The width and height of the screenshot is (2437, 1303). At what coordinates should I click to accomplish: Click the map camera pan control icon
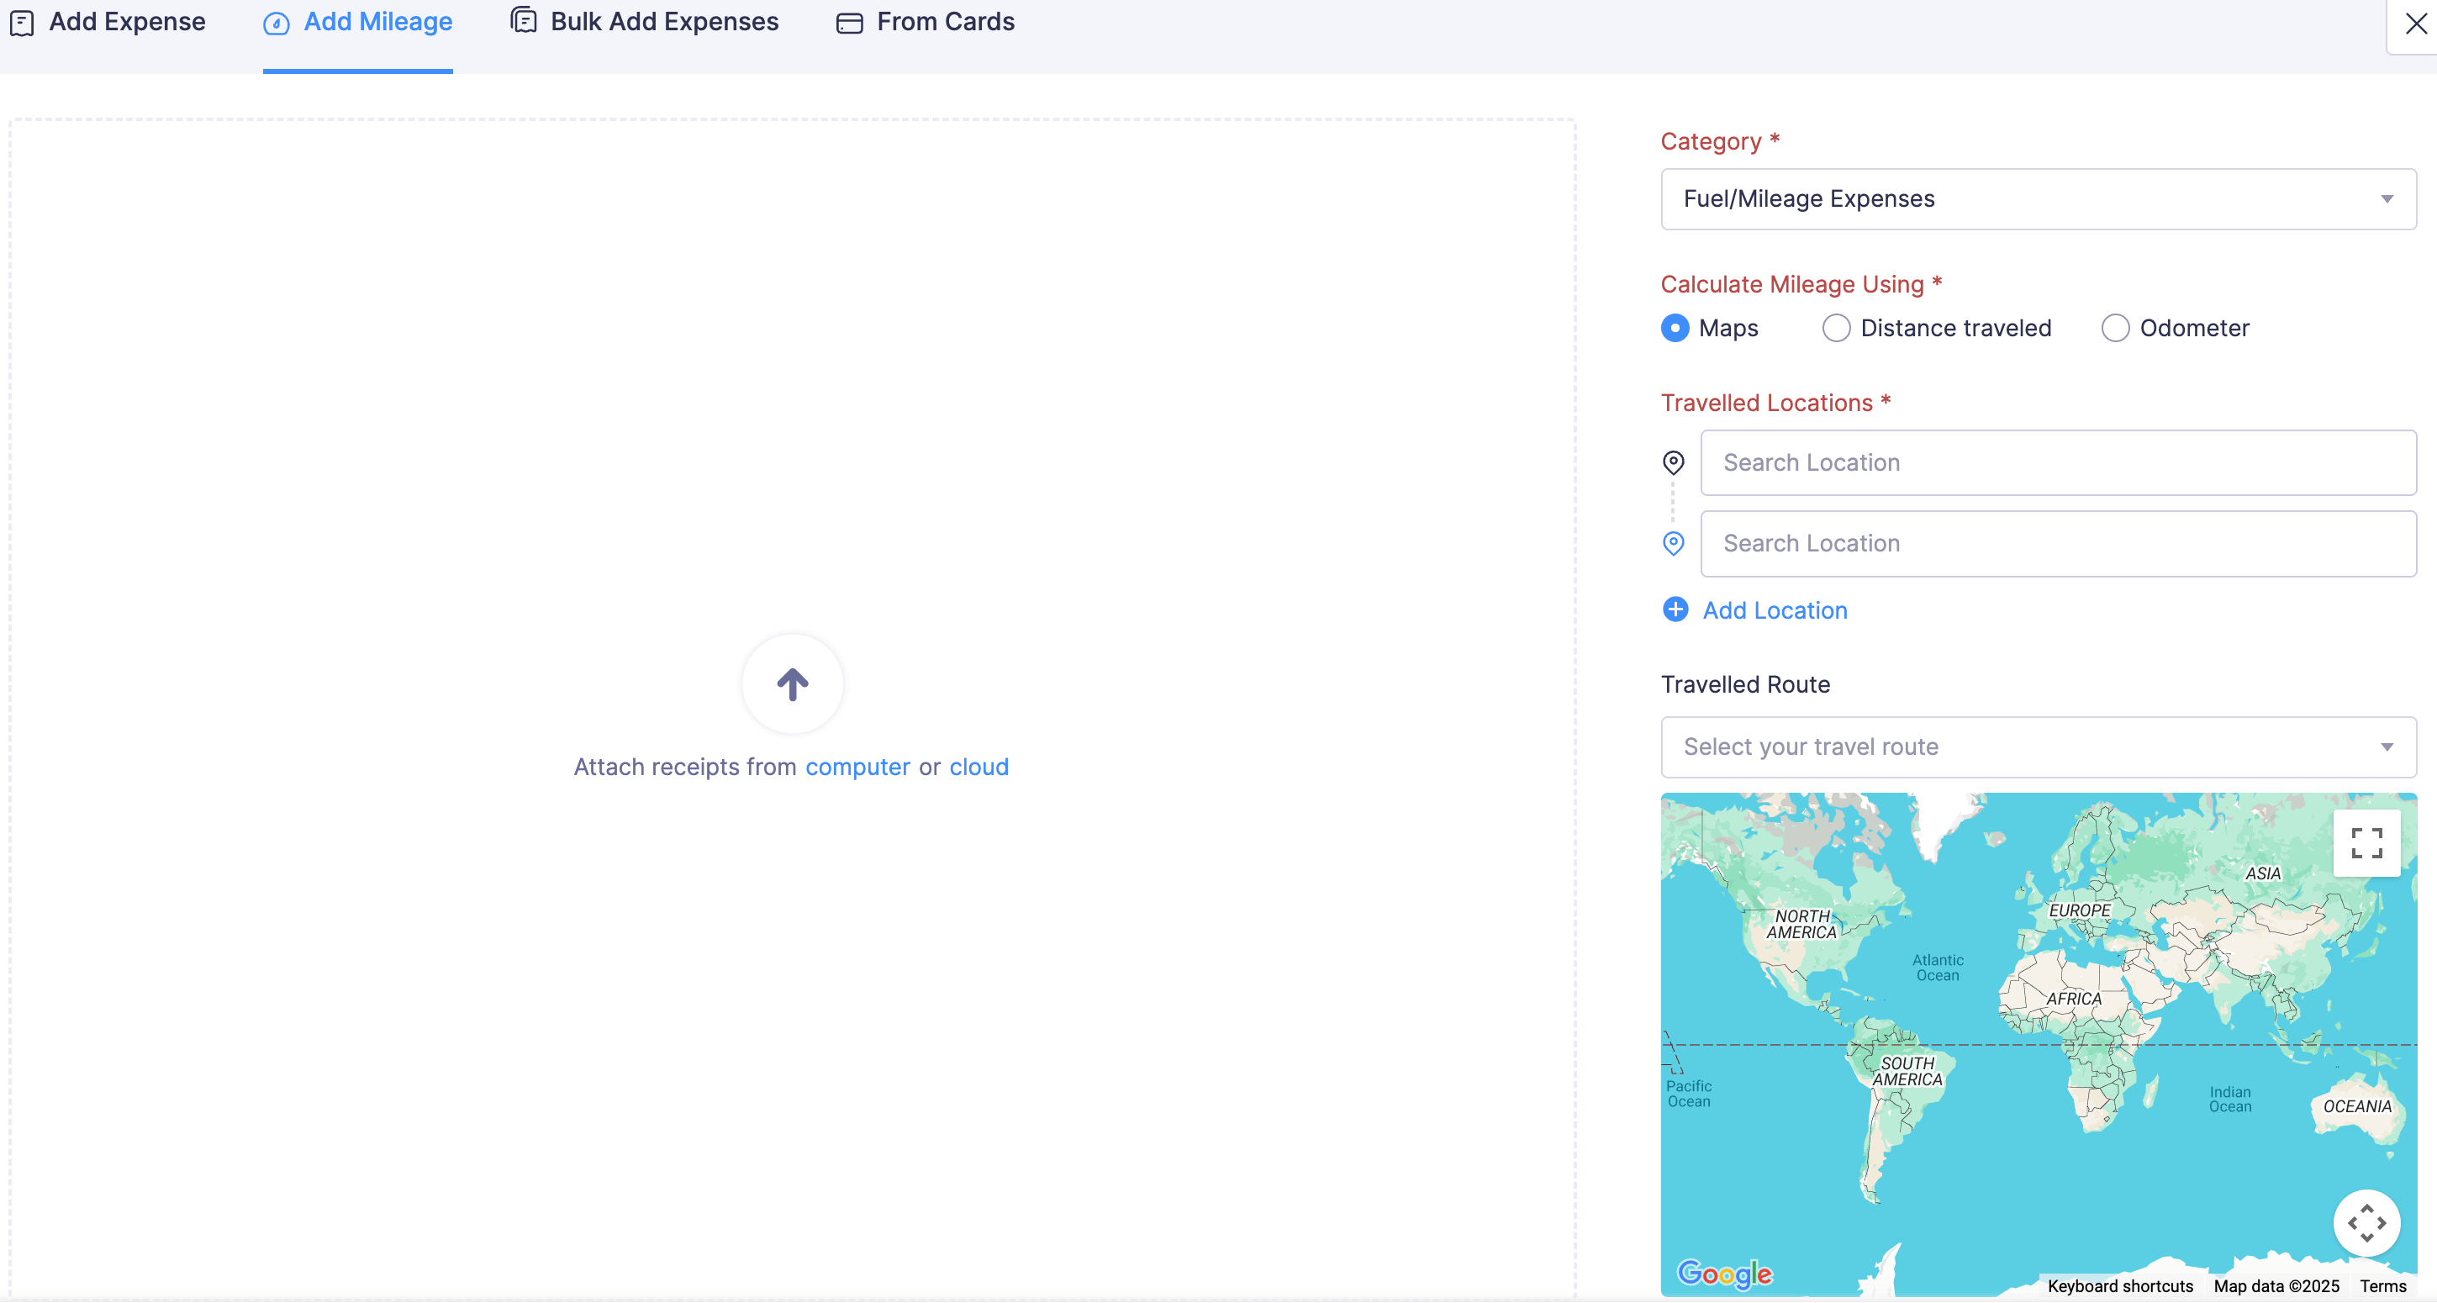[x=2366, y=1222]
